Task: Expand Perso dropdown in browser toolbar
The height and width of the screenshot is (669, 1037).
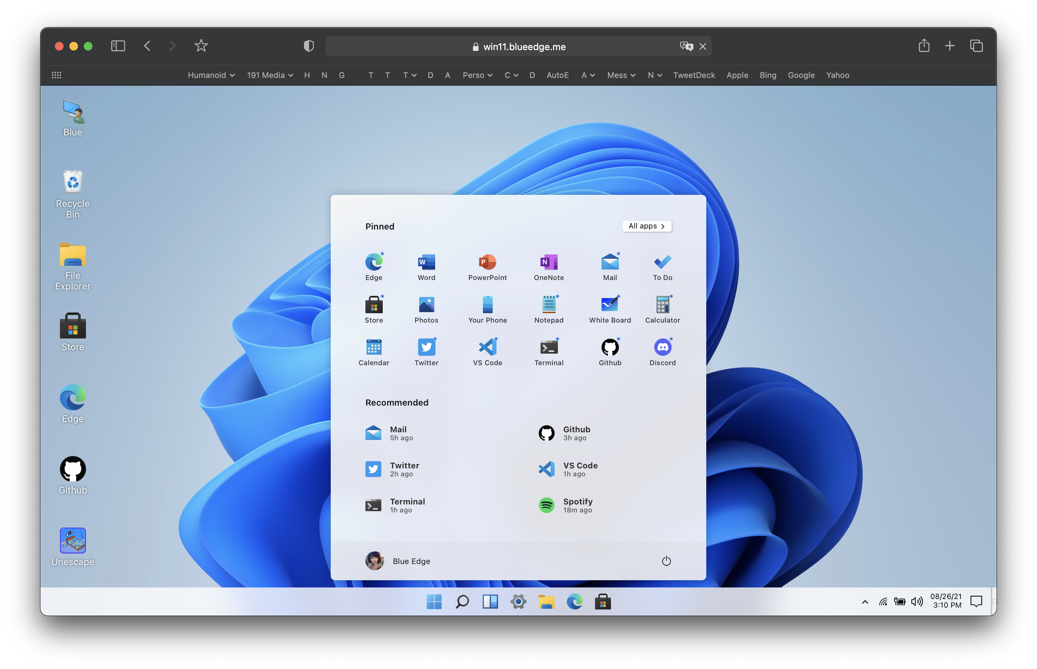Action: click(x=477, y=74)
